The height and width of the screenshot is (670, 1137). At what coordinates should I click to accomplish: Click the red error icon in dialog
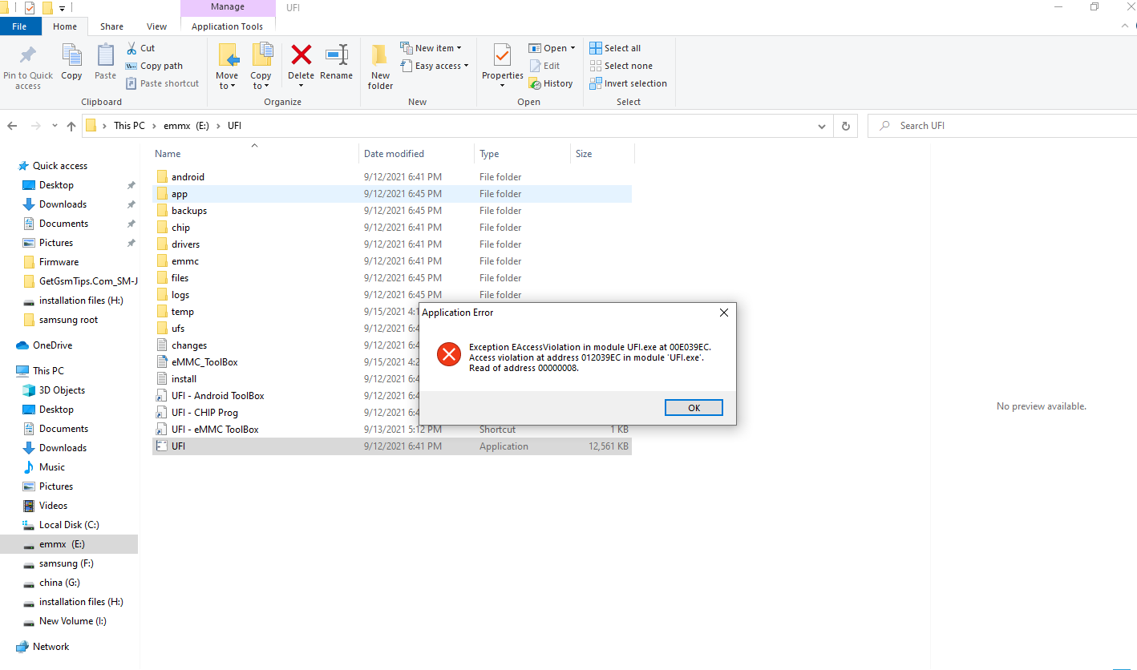pyautogui.click(x=449, y=353)
